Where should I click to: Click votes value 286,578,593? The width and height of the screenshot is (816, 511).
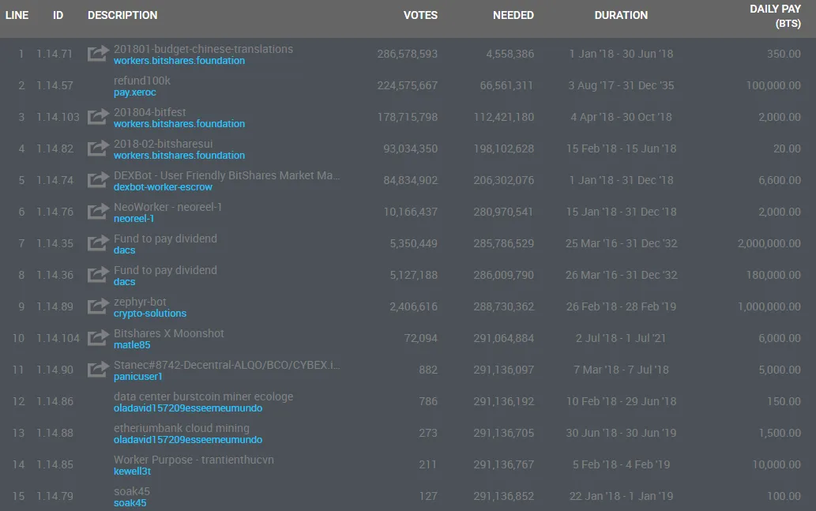pos(408,54)
